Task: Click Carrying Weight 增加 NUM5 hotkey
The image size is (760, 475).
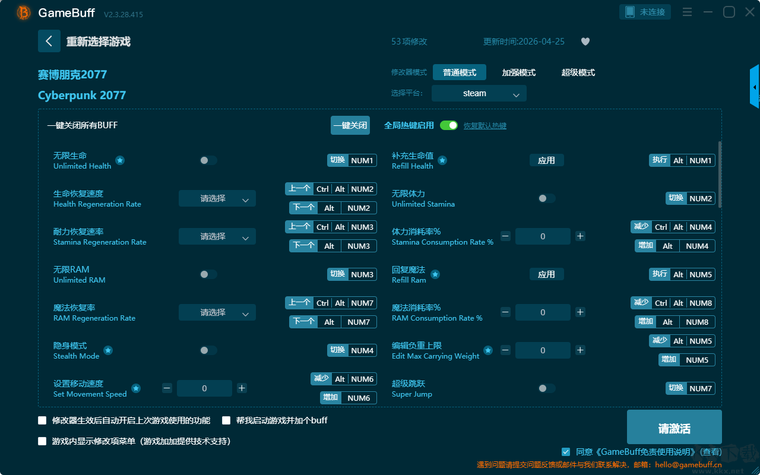Action: (687, 360)
